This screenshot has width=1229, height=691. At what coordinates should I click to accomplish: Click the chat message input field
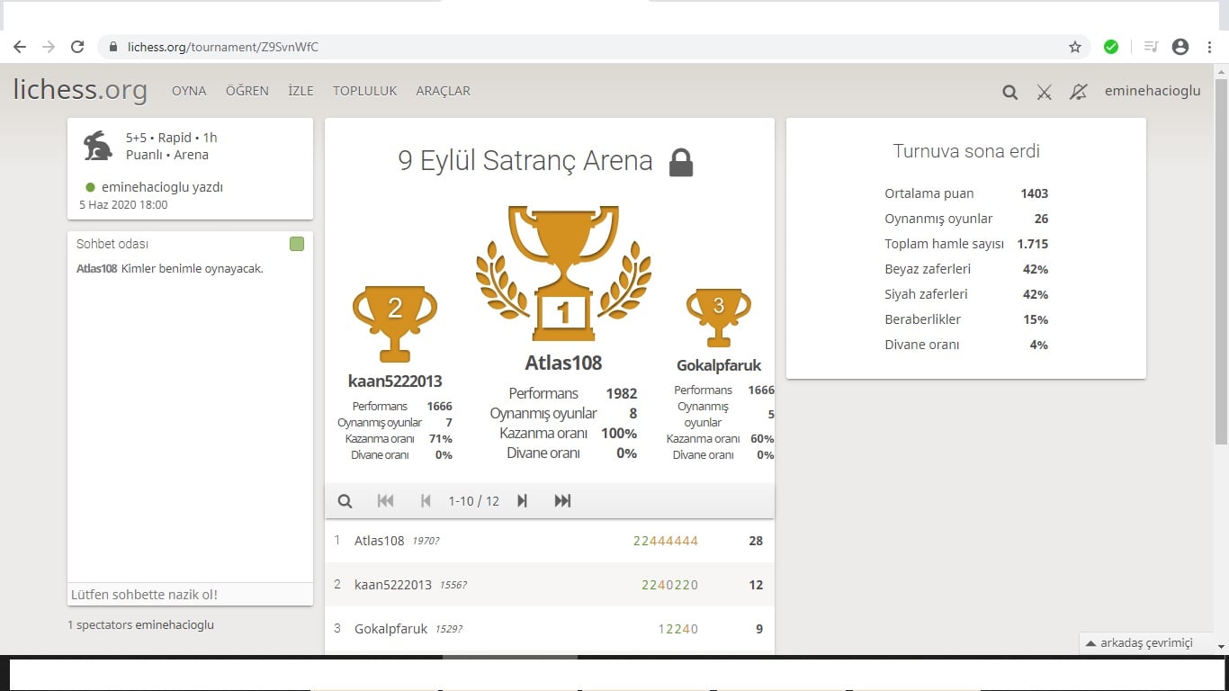[190, 594]
